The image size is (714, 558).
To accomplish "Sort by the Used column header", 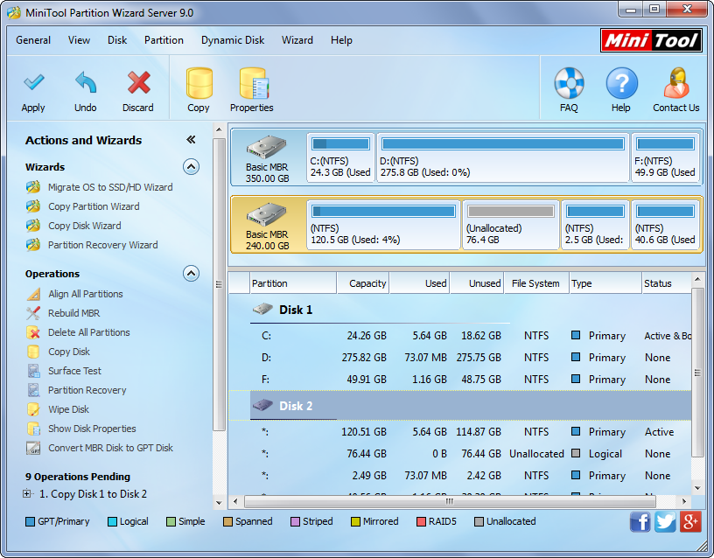I will pyautogui.click(x=420, y=283).
